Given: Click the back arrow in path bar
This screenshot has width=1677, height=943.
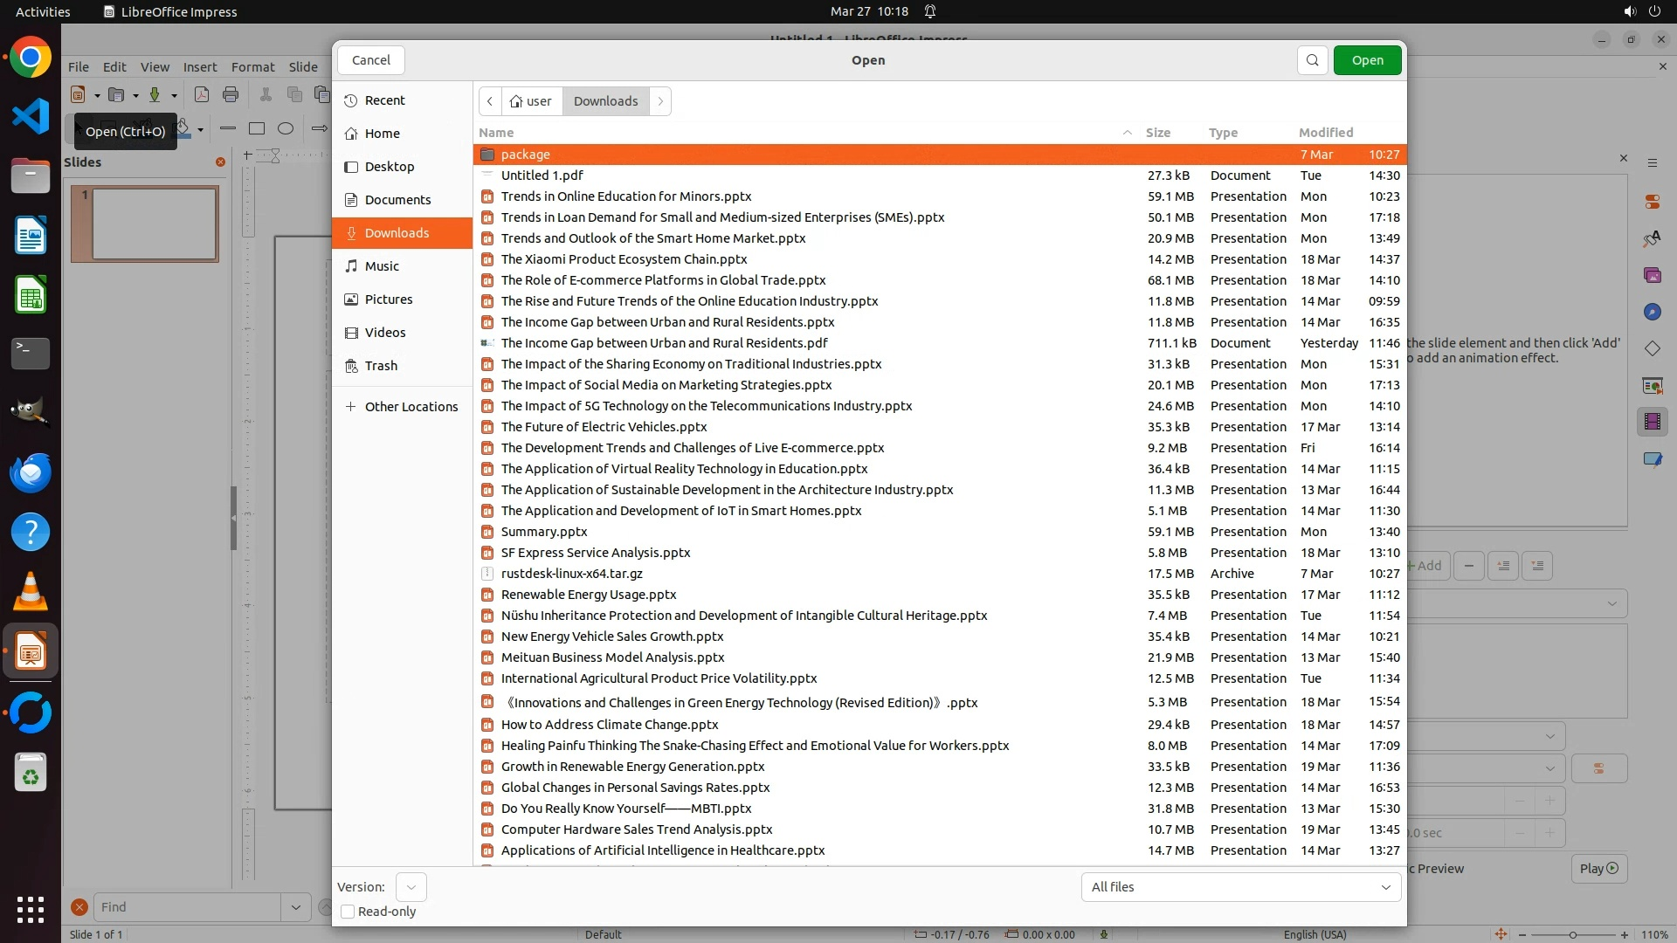Looking at the screenshot, I should (x=490, y=101).
